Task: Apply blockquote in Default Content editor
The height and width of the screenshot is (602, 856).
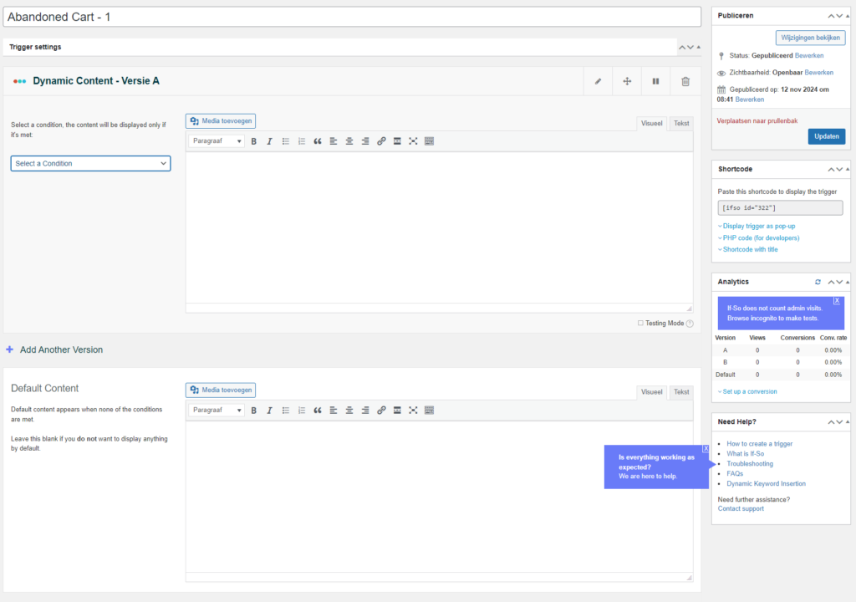Action: (x=317, y=411)
